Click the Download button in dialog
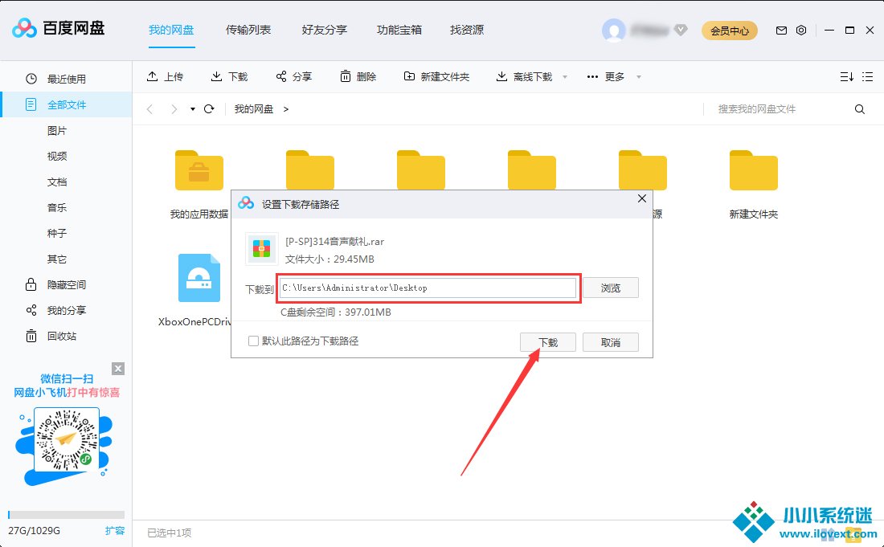Image resolution: width=884 pixels, height=547 pixels. click(x=548, y=342)
